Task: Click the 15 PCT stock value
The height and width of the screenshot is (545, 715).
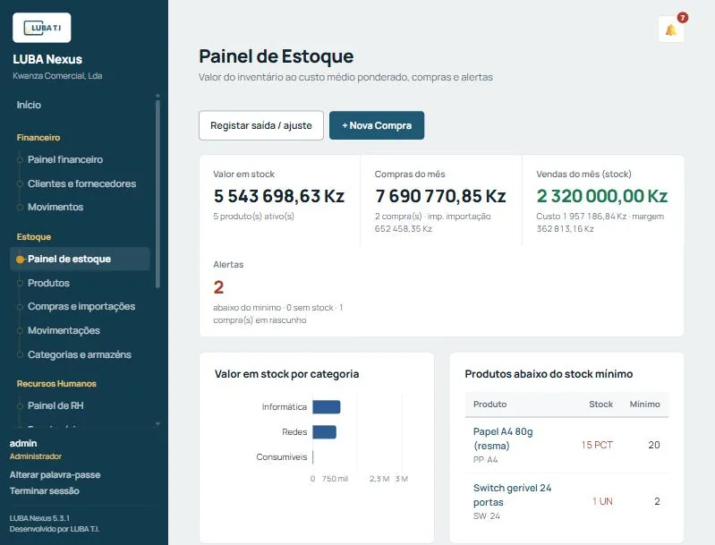Action: [597, 445]
